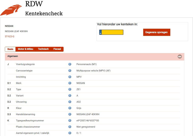This screenshot has width=193, height=136.
Task: Click info icon beside Type
Action: (x=70, y=89)
